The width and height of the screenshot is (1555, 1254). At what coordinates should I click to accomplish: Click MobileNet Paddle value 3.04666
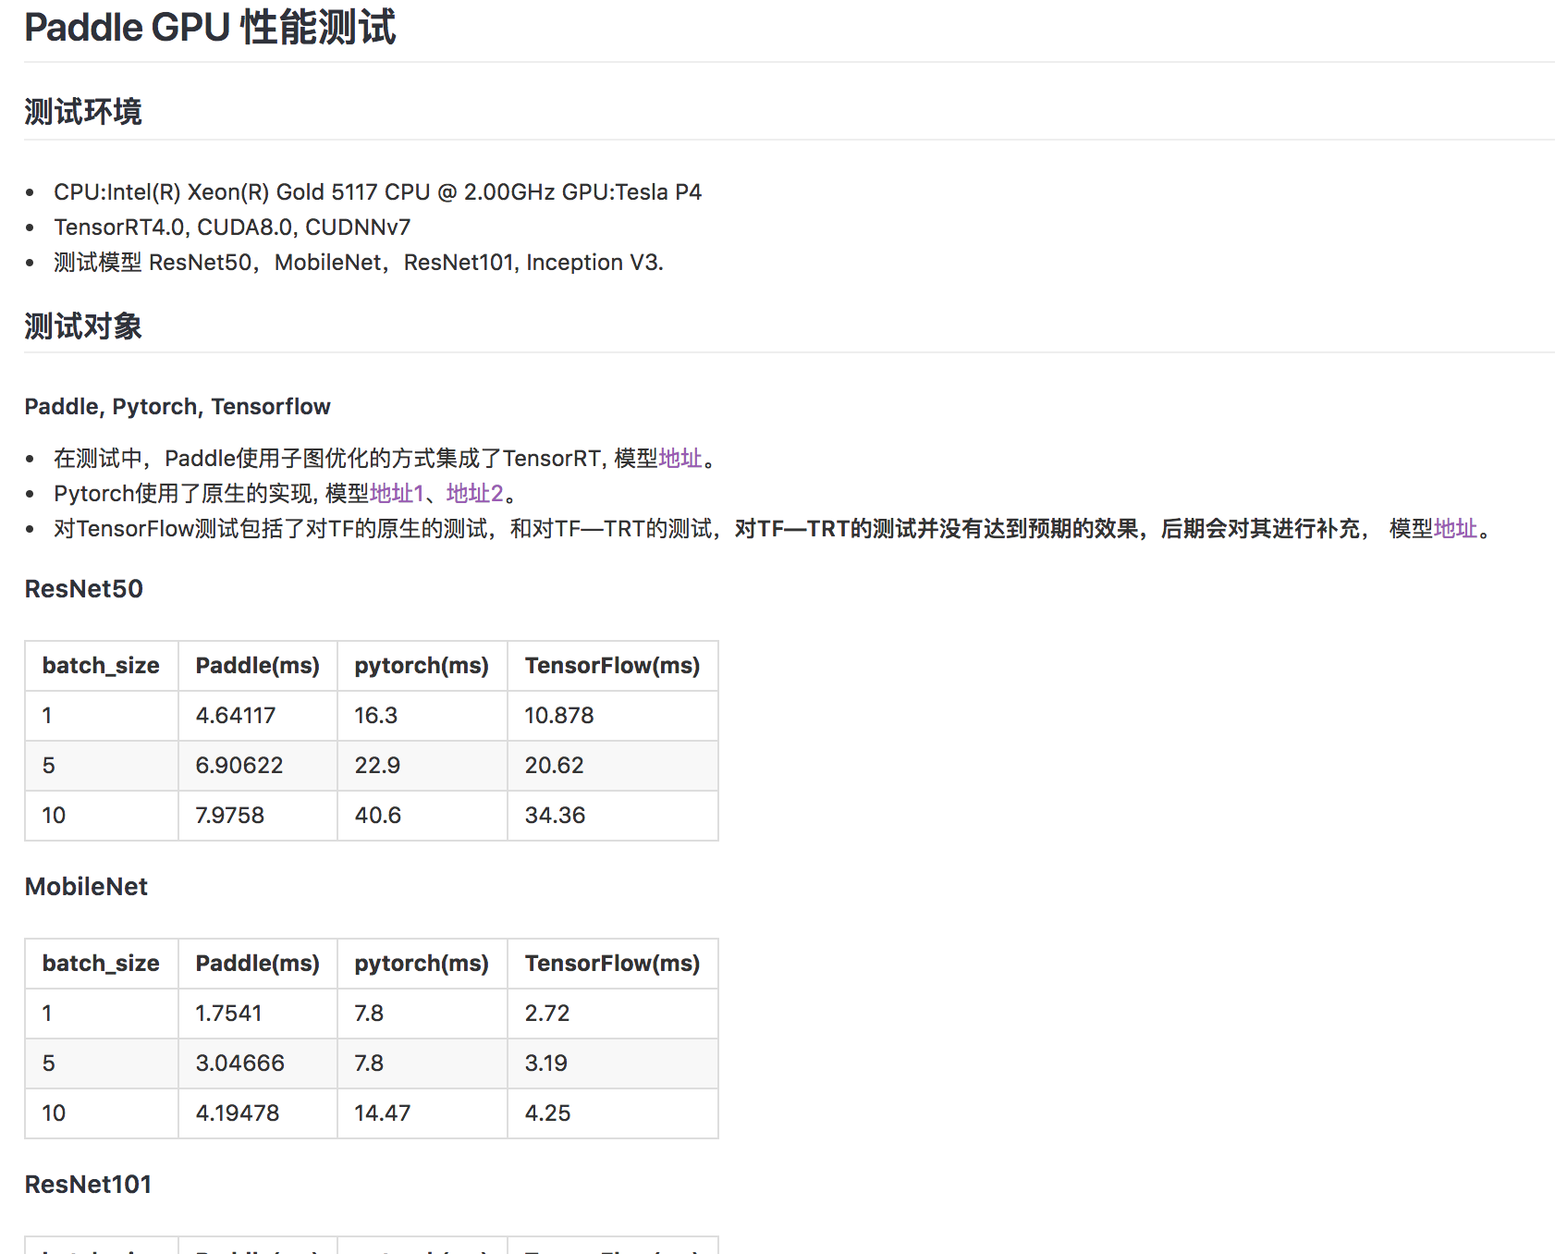240,1063
